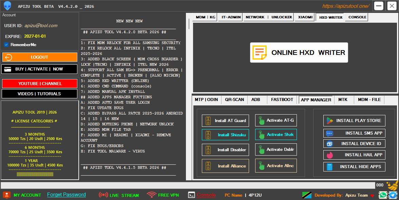
Task: Click the Device ID card icon
Action: tap(329, 144)
